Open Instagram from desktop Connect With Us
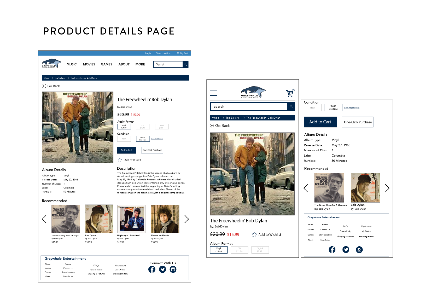This screenshot has height=286, width=431. [x=173, y=269]
